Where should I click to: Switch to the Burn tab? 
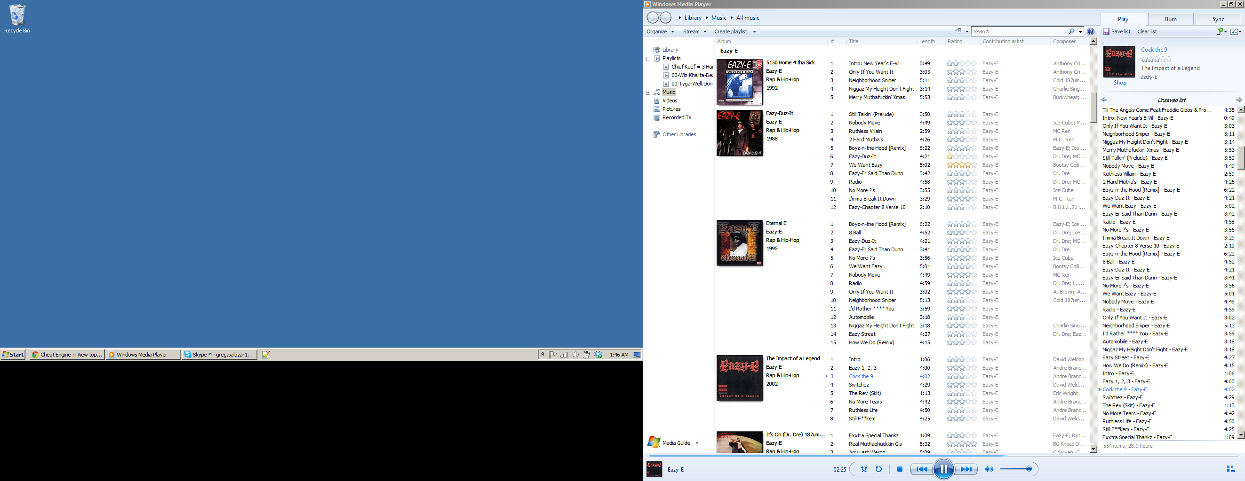1170,19
